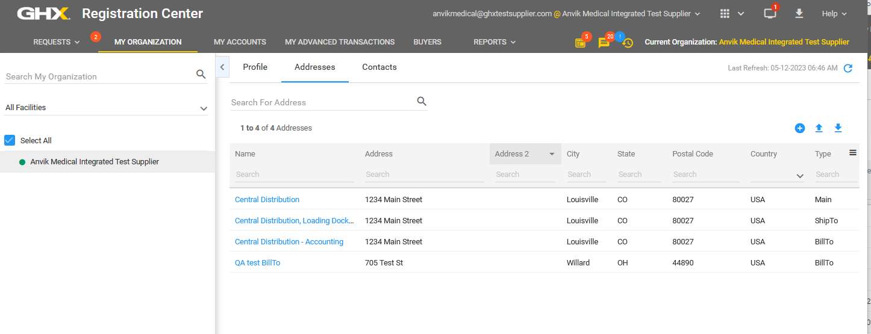Open the messages icon with badge 20
Screen dimensions: 871x334
tap(604, 43)
